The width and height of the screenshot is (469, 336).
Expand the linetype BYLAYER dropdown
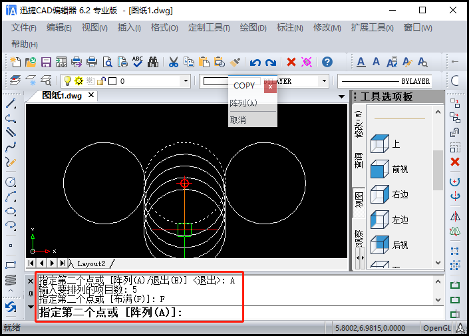324,81
